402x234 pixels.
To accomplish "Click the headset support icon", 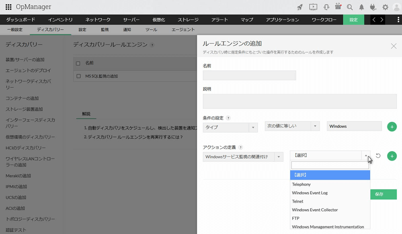I will 326,7.
